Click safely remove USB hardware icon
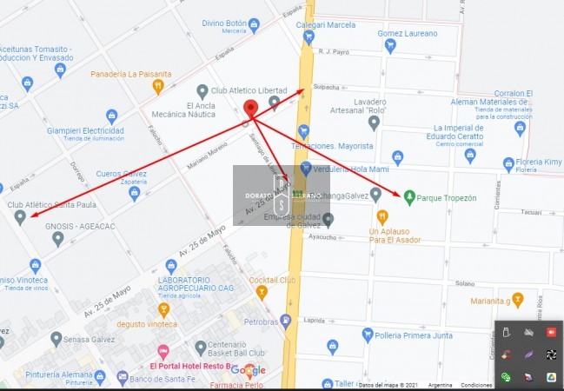The width and height of the screenshot is (564, 391). 507,332
